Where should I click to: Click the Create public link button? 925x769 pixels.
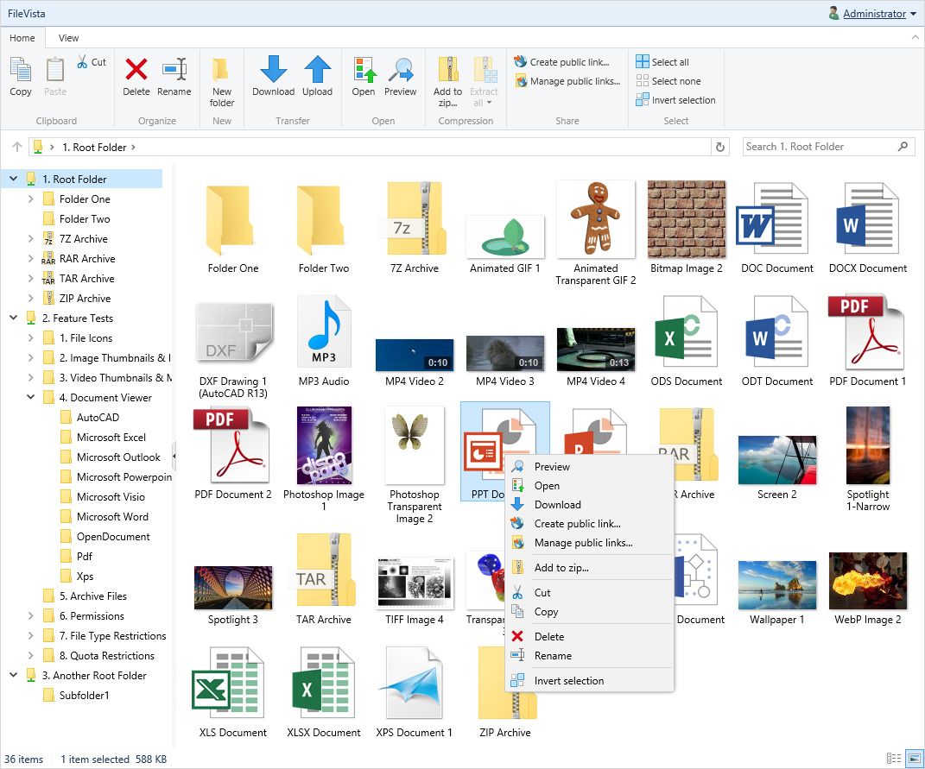564,61
